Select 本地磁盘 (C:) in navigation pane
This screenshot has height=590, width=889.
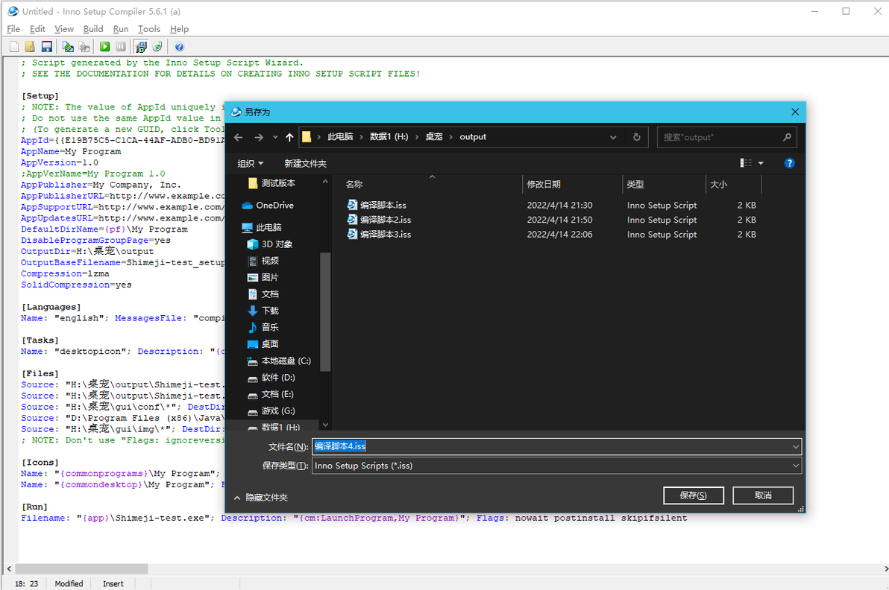pos(279,361)
